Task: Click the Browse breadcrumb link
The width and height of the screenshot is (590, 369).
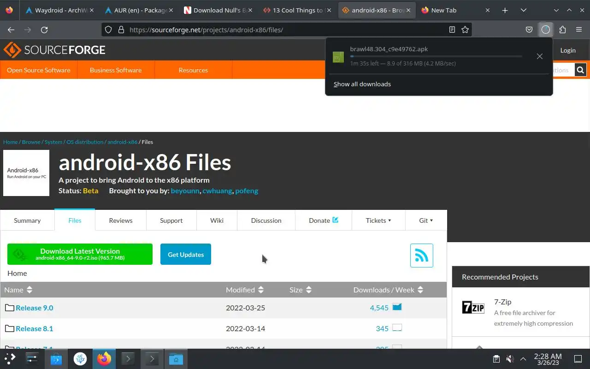Action: tap(31, 142)
